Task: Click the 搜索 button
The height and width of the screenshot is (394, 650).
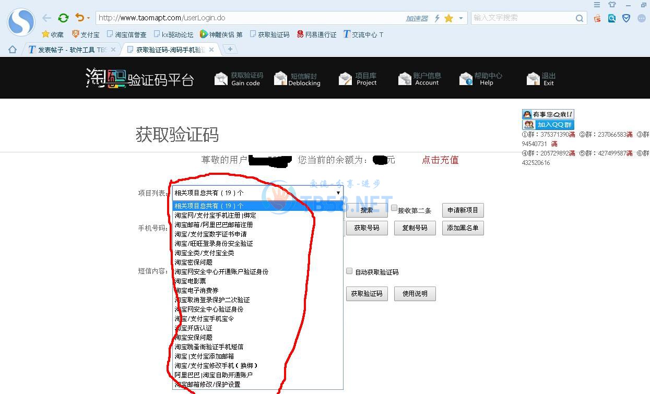Action: pyautogui.click(x=367, y=210)
